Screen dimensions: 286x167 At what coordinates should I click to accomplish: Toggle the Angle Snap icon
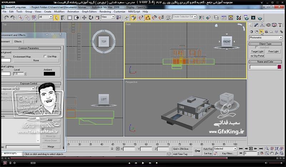[x=148, y=18]
